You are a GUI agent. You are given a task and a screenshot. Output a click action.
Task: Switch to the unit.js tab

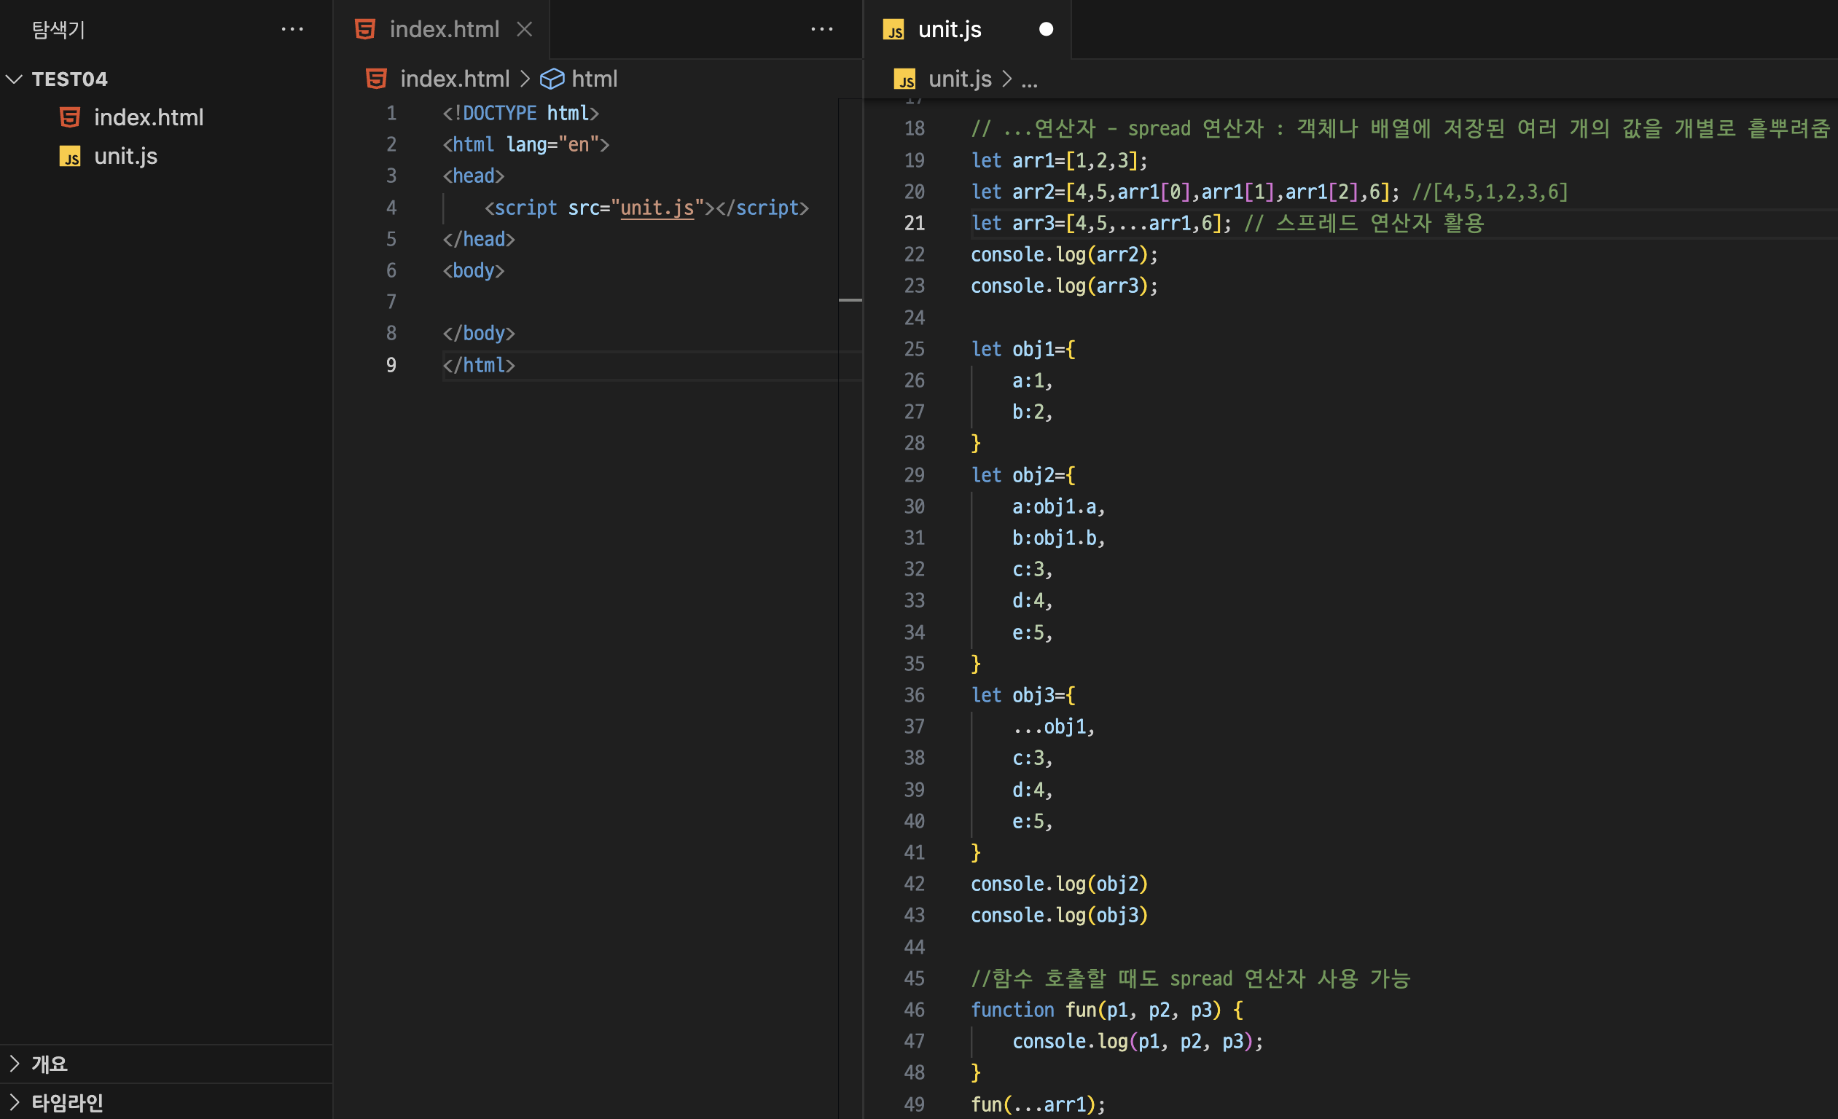point(950,29)
